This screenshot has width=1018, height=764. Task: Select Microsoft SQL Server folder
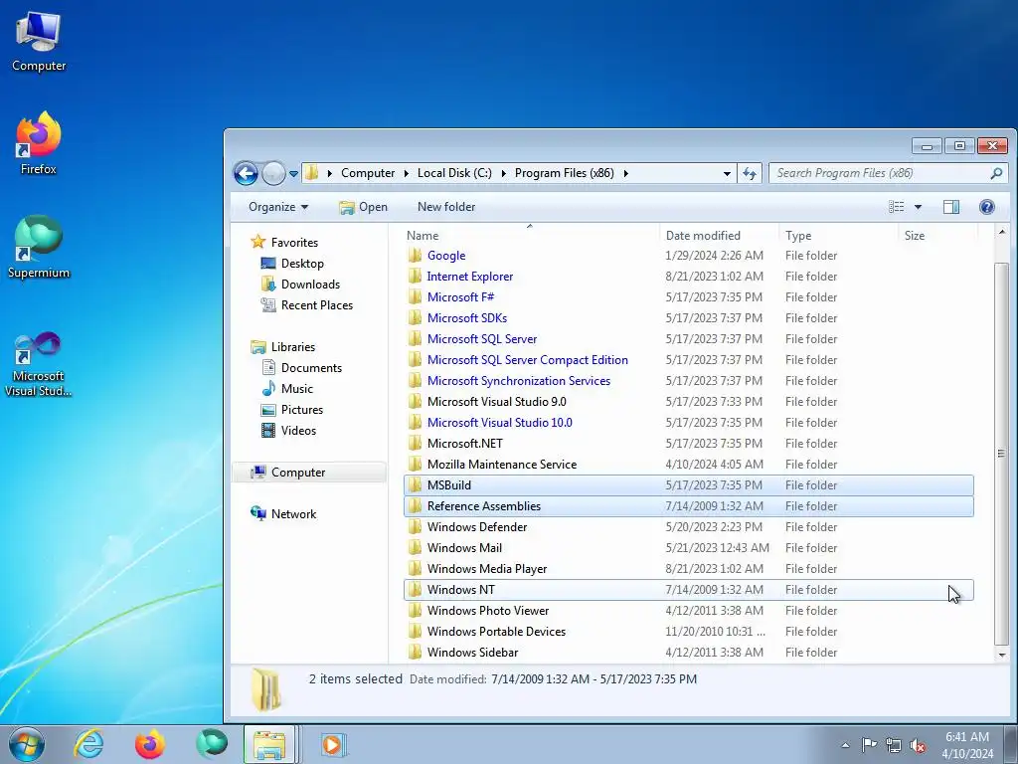click(x=482, y=338)
